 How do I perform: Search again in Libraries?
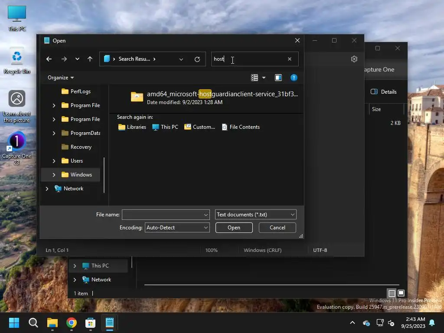(x=132, y=127)
